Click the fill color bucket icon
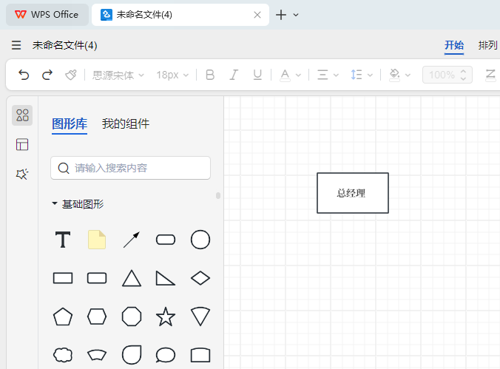The width and height of the screenshot is (500, 369). [394, 75]
